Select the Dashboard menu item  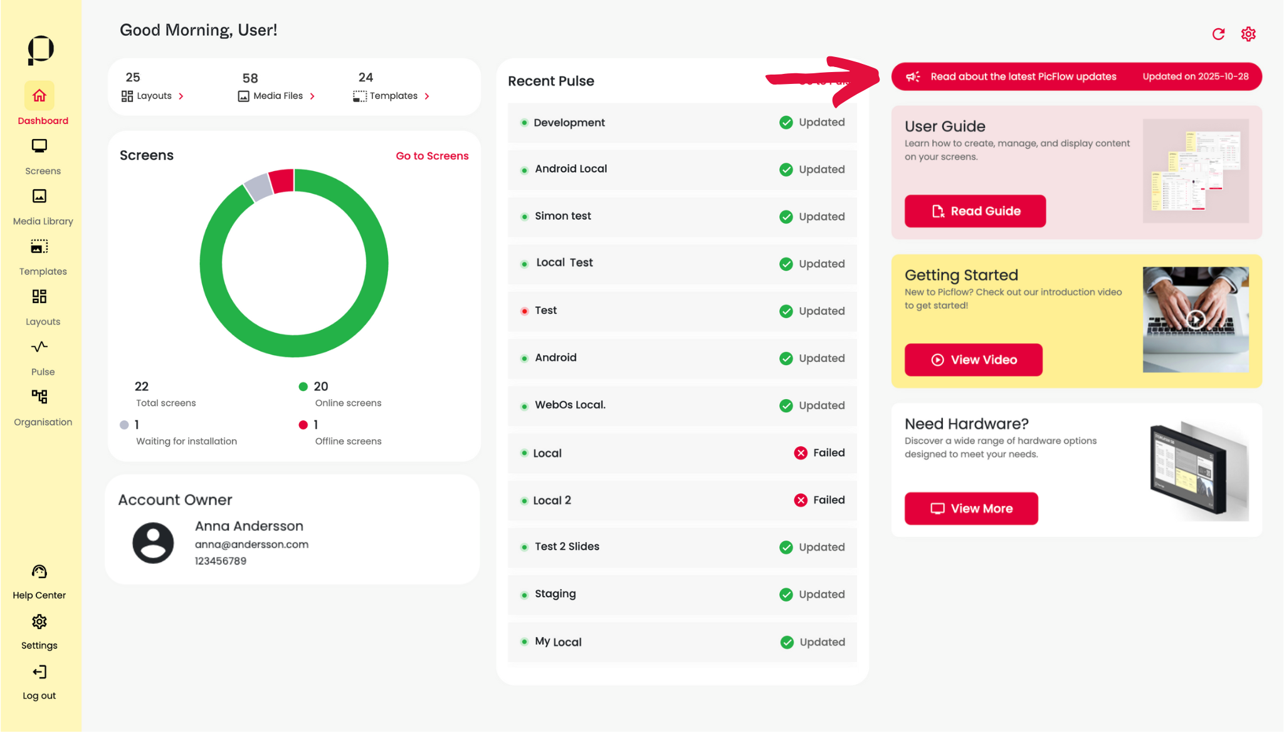click(39, 96)
